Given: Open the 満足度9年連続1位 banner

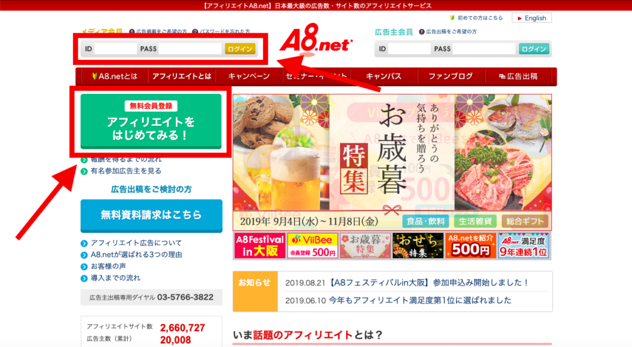Looking at the screenshot, I should (x=523, y=246).
